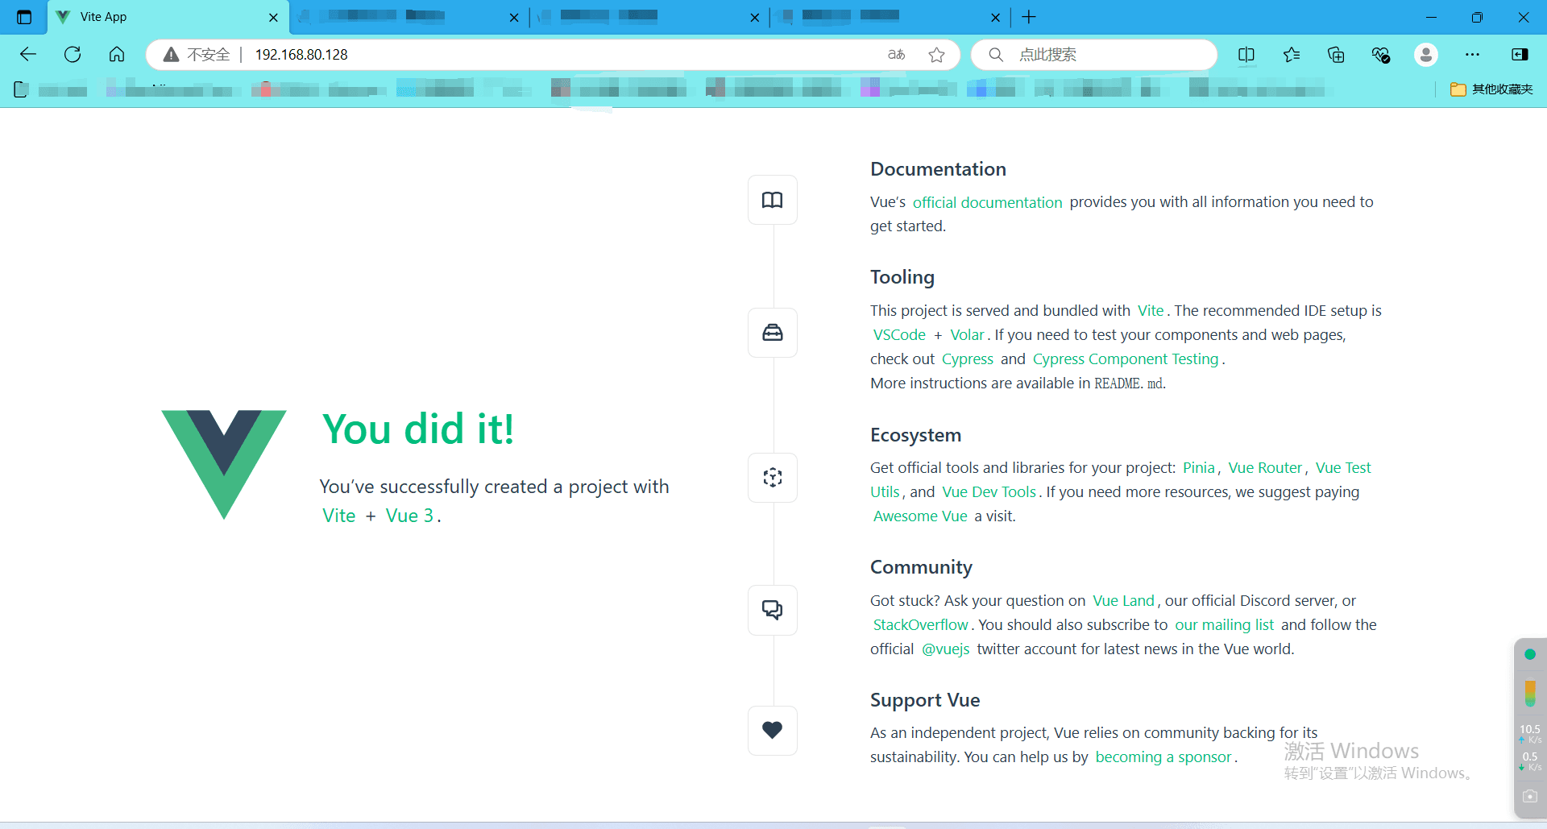Viewport: 1547px width, 829px height.
Task: Click the green status dot in floating widget
Action: tap(1530, 654)
